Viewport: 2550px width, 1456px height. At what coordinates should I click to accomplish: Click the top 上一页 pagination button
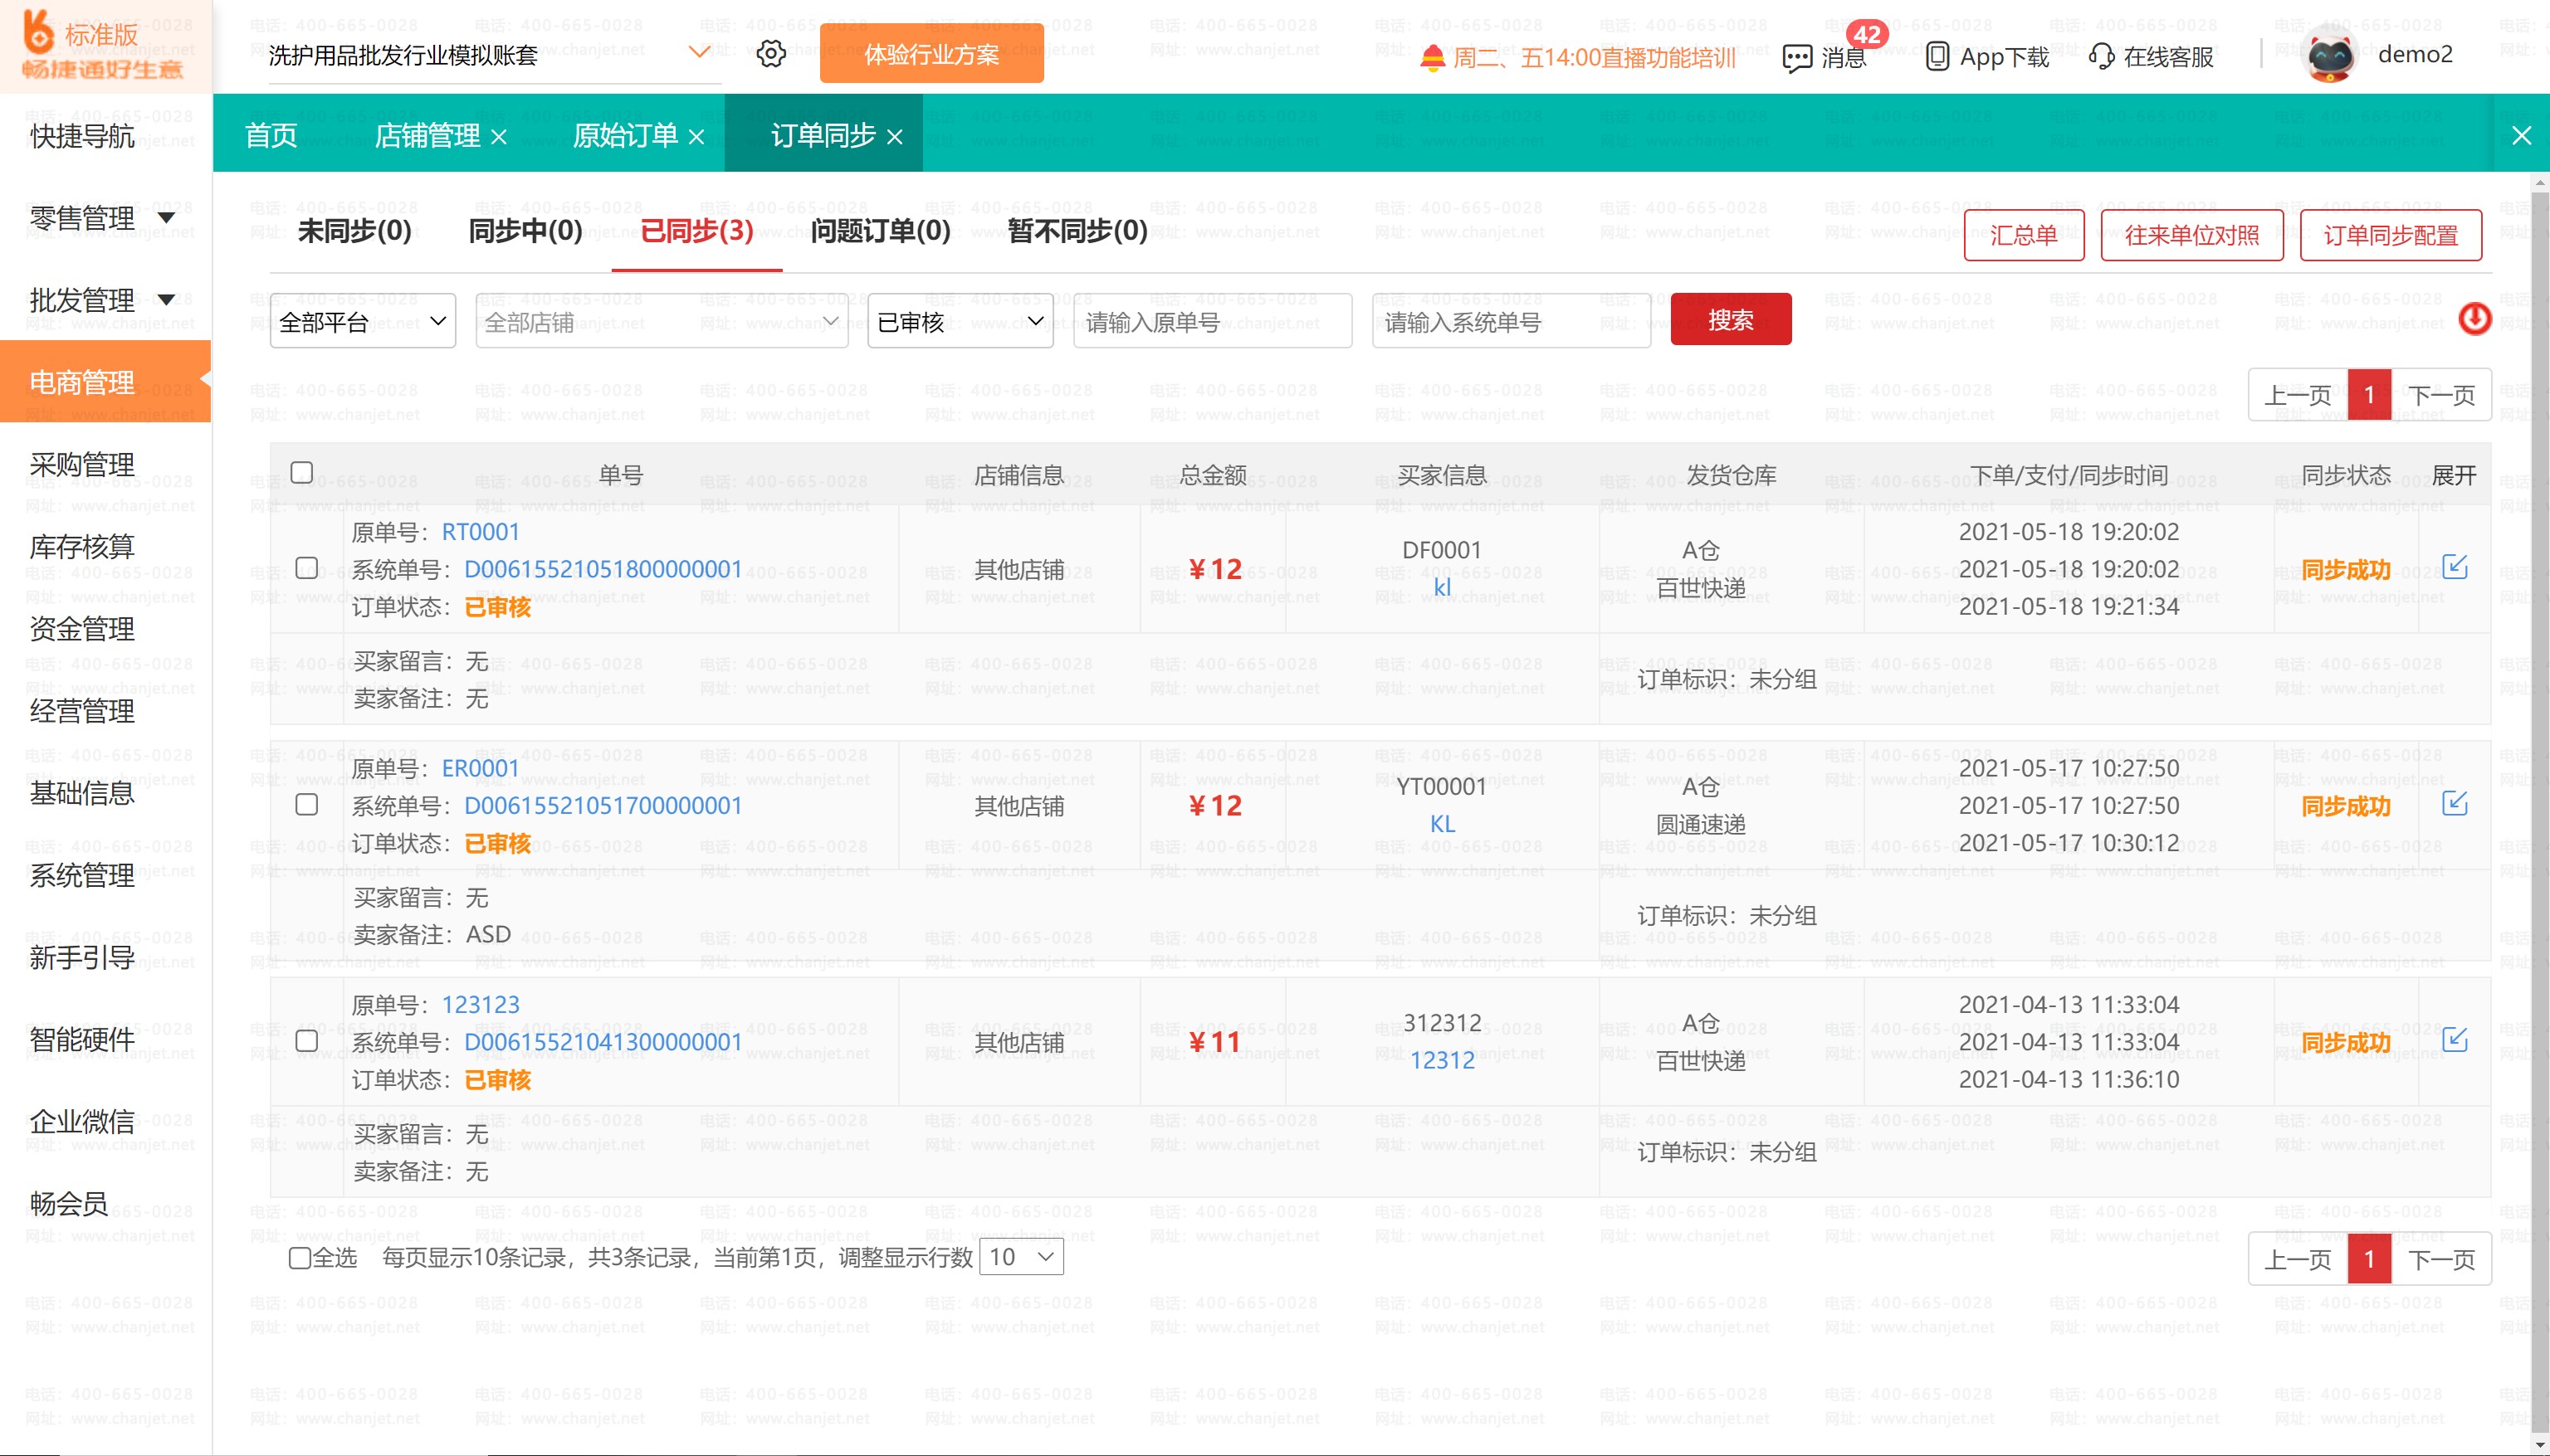pyautogui.click(x=2298, y=395)
